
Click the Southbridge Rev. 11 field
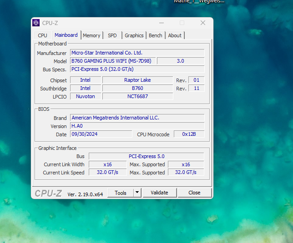point(197,88)
